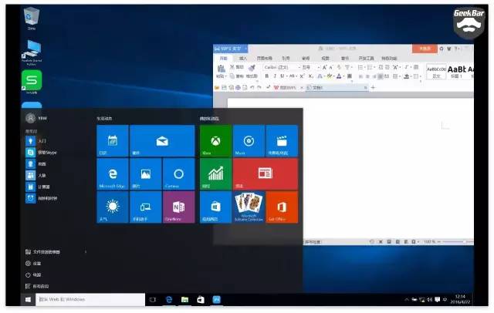494x313 pixels.
Task: Add a new document tab with plus
Action: [373, 87]
